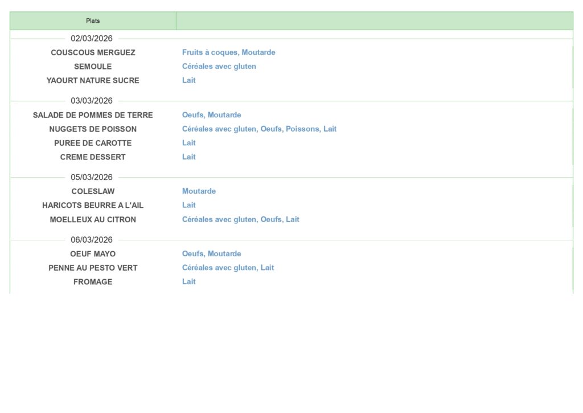
Task: Click Céréales avec gluten beside SEMOULE
Action: 219,67
